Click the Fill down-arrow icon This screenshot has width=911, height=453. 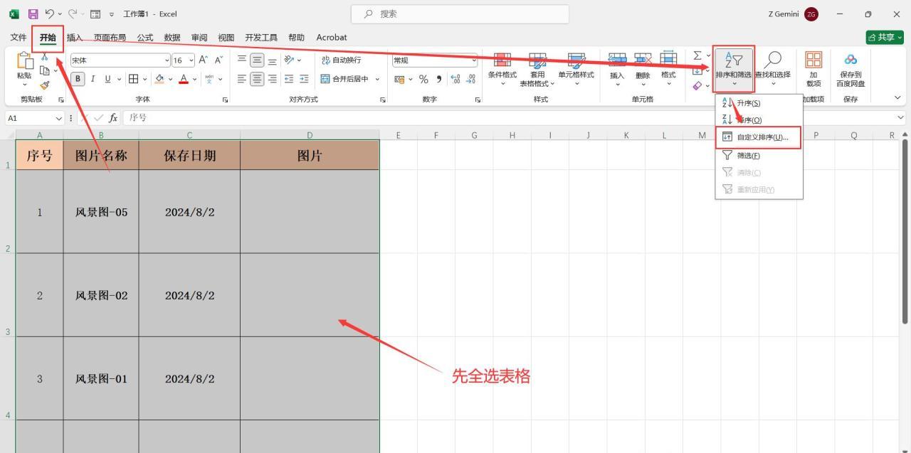coord(697,70)
